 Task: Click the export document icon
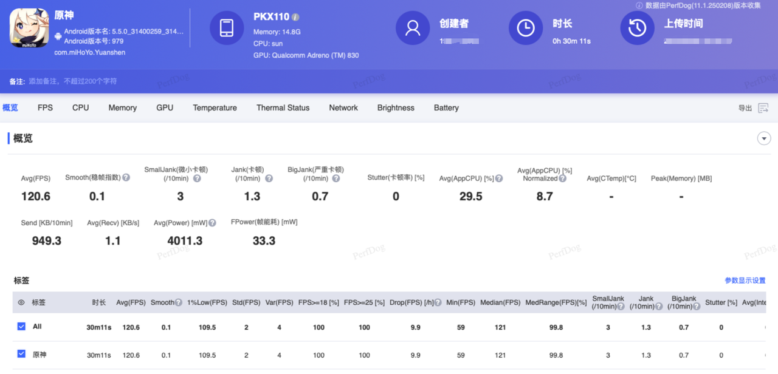click(x=763, y=108)
